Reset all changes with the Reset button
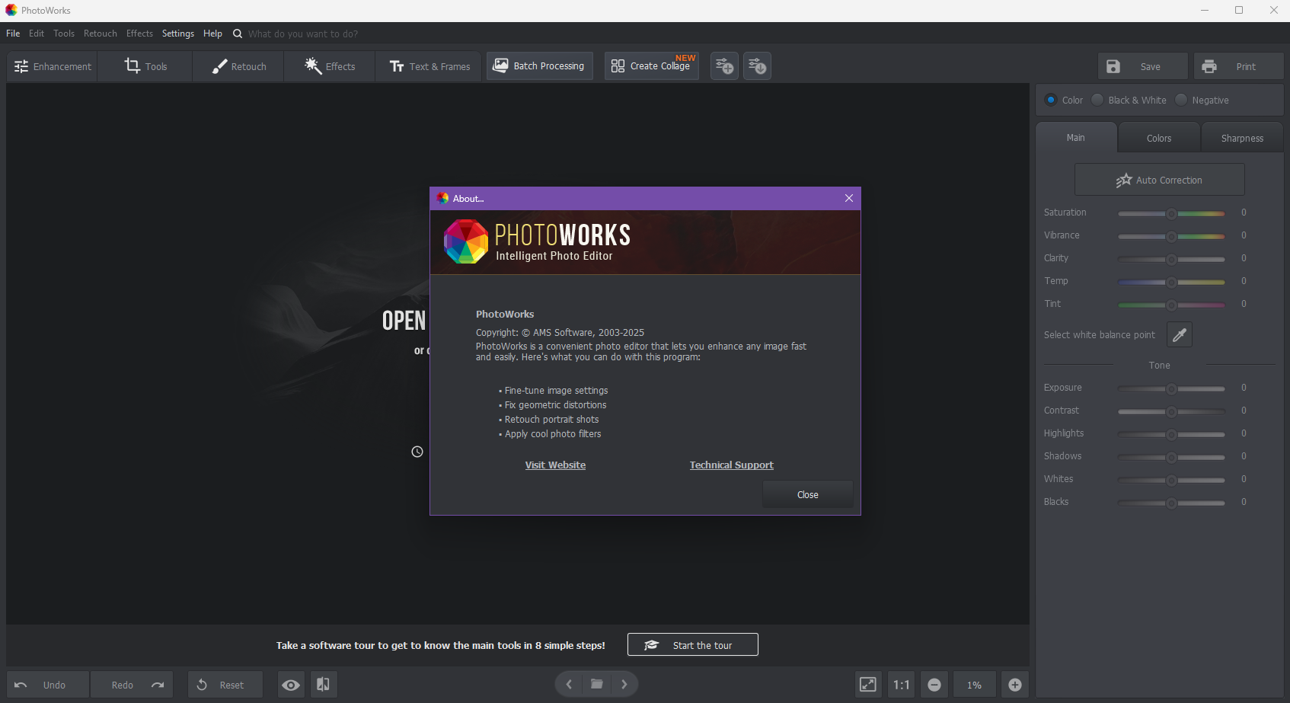This screenshot has width=1290, height=703. tap(225, 685)
